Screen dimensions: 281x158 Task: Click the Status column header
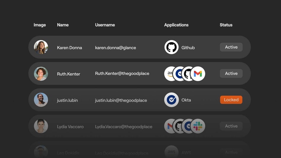click(x=226, y=25)
